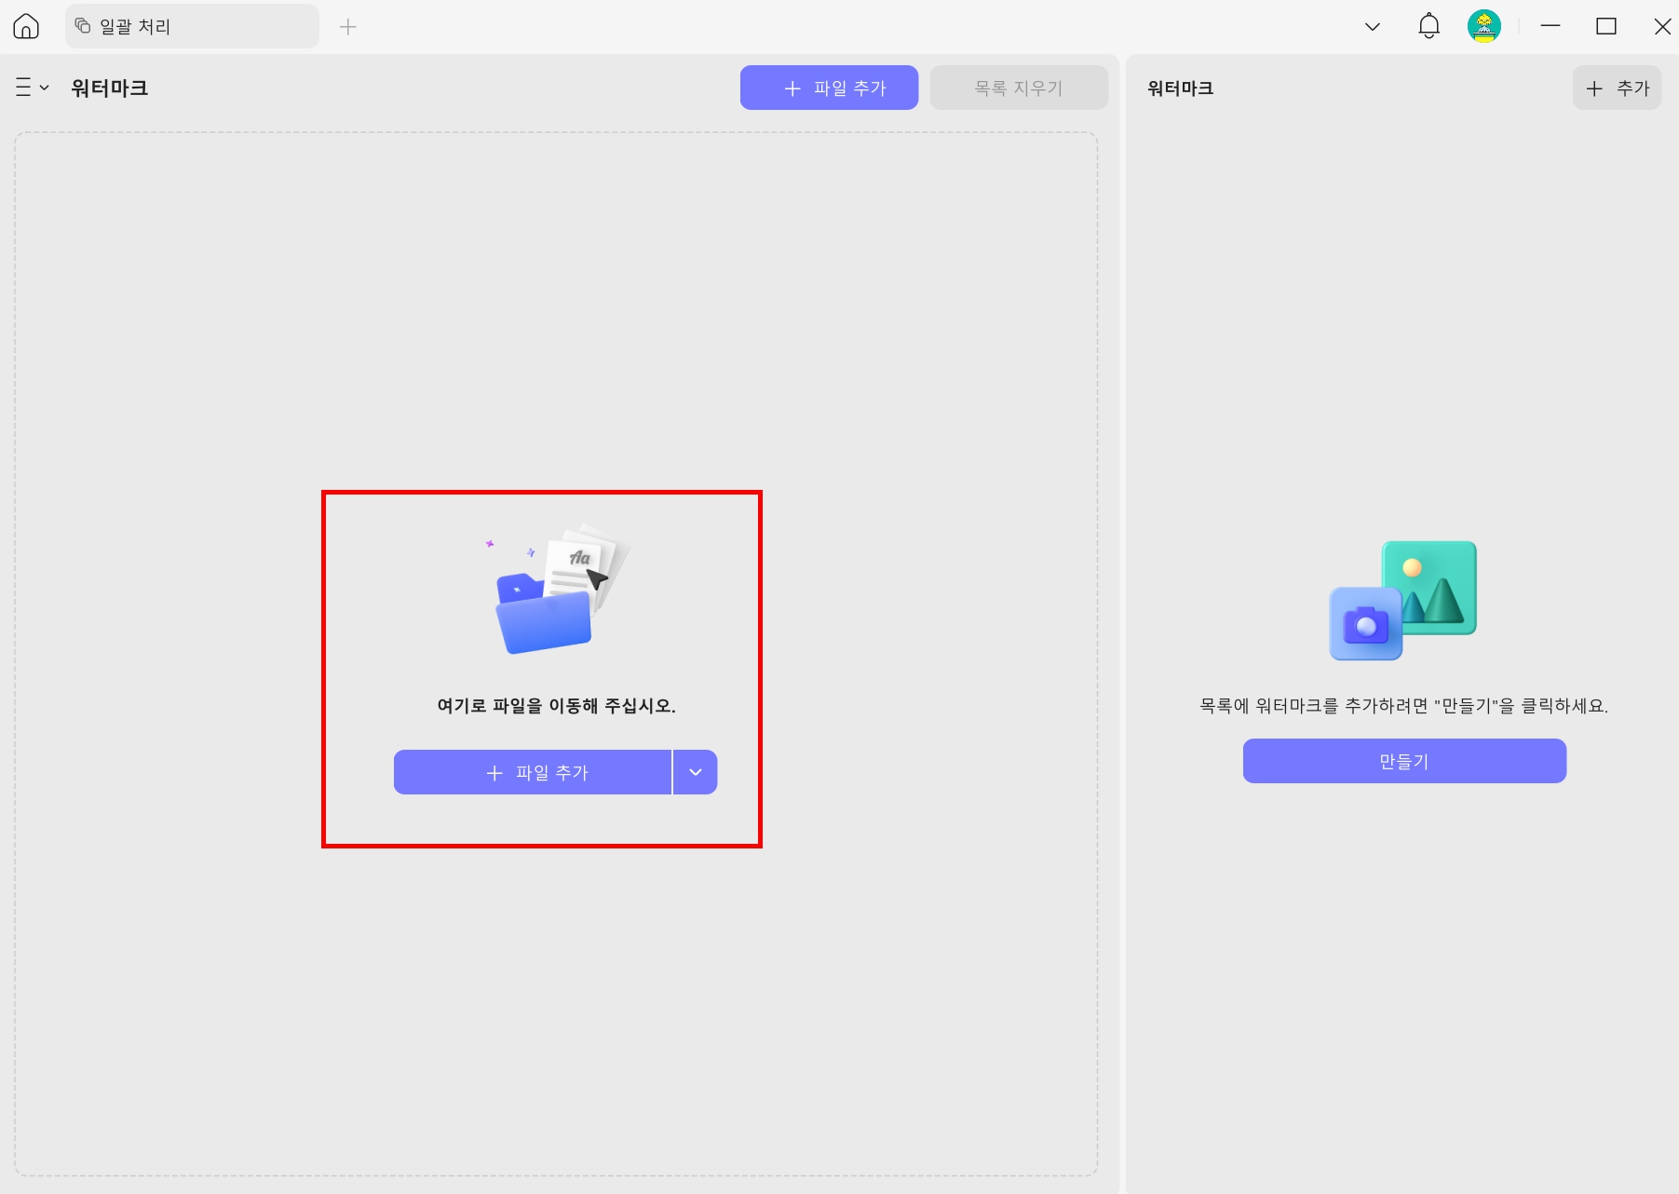Click the watermark panel instruction text
This screenshot has height=1194, width=1679.
pos(1404,706)
